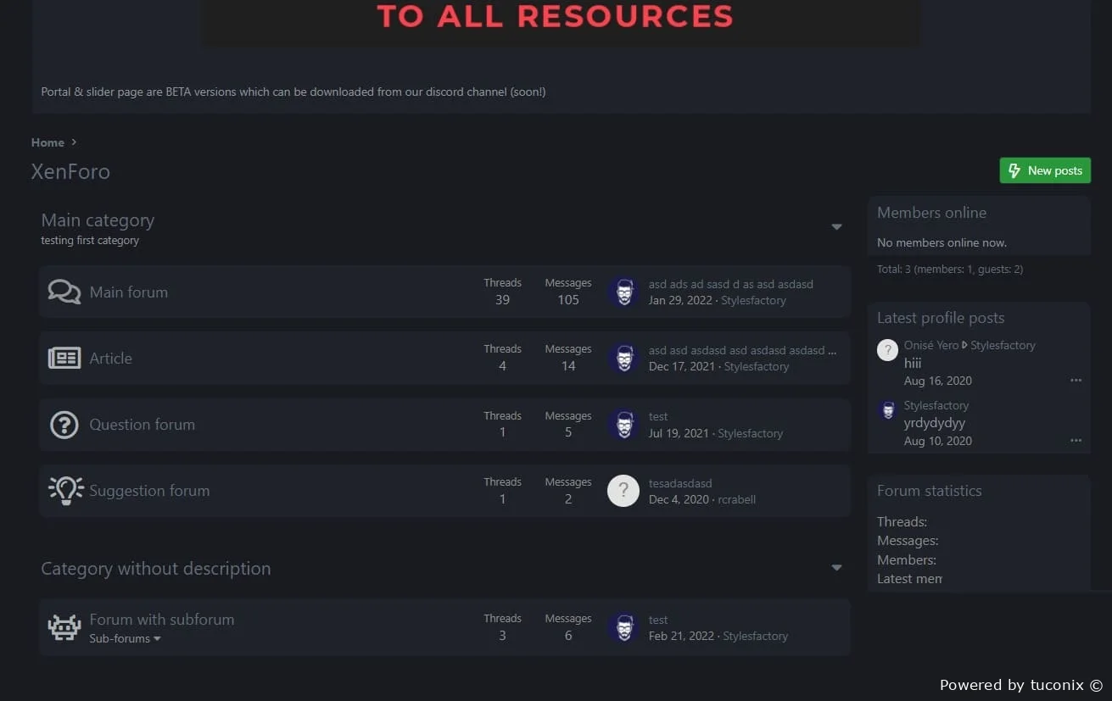Go to Home in the breadcrumb

point(47,142)
